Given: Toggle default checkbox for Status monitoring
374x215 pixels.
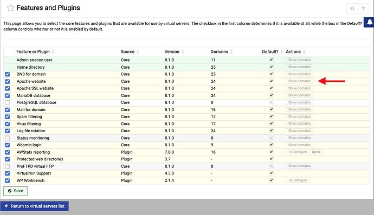Looking at the screenshot, I should click(x=271, y=138).
